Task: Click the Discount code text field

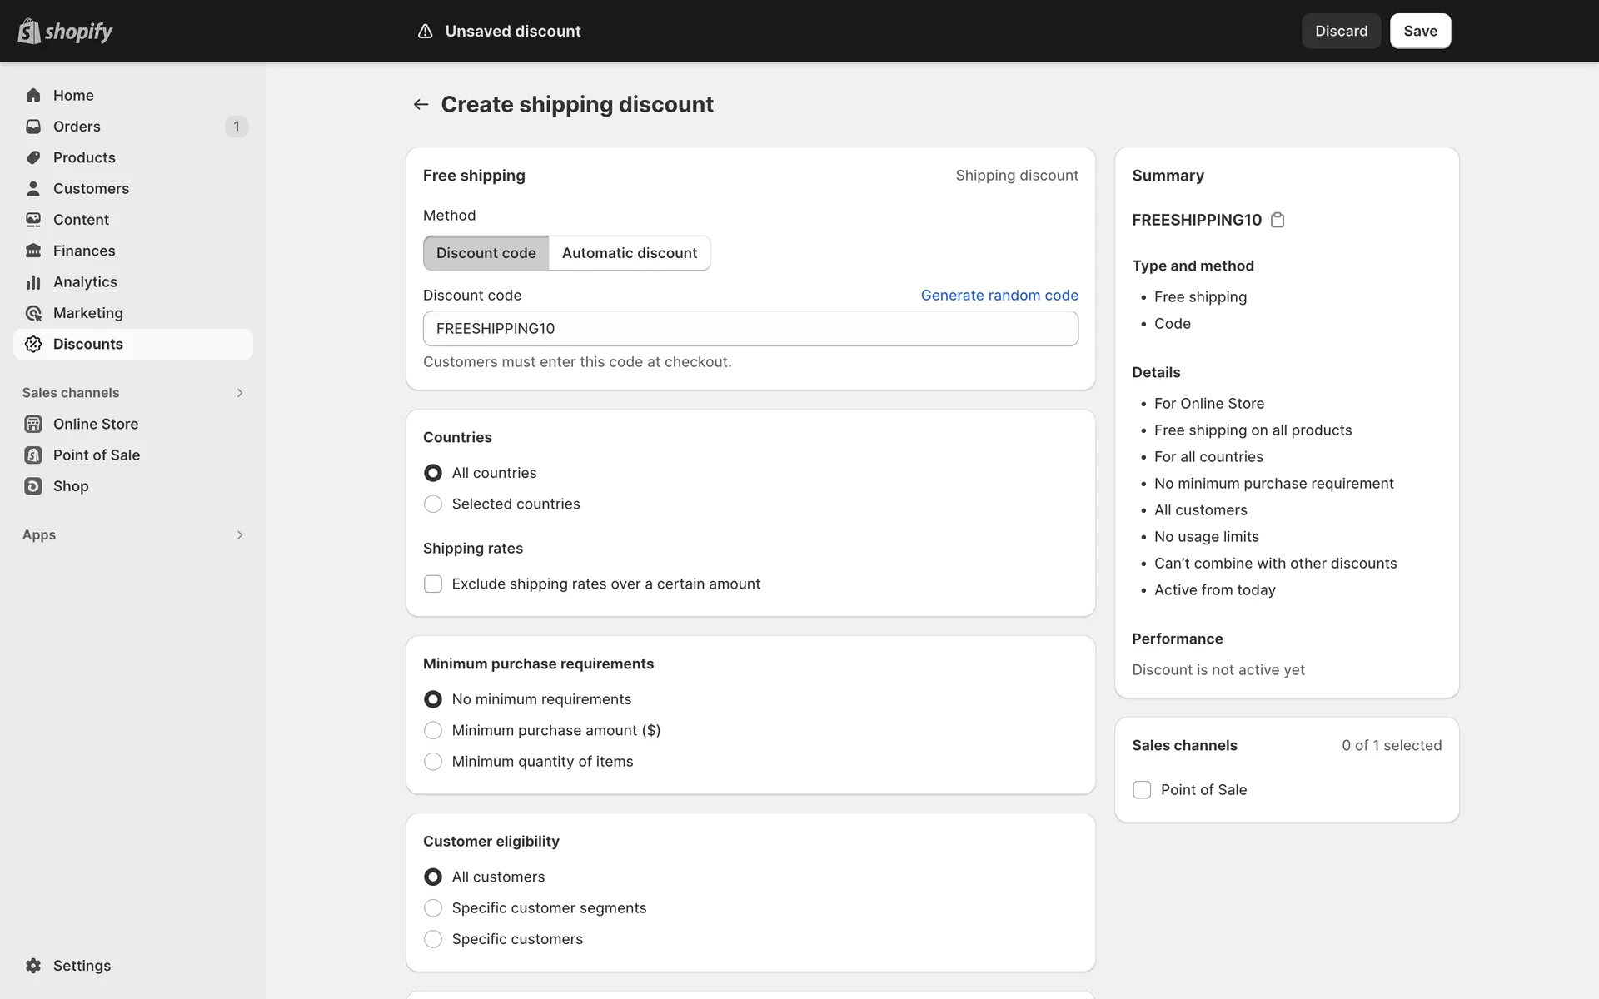Action: [750, 329]
